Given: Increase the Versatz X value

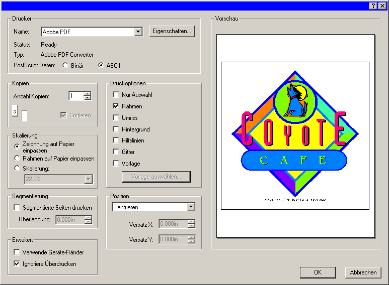Looking at the screenshot, I should pyautogui.click(x=191, y=222).
